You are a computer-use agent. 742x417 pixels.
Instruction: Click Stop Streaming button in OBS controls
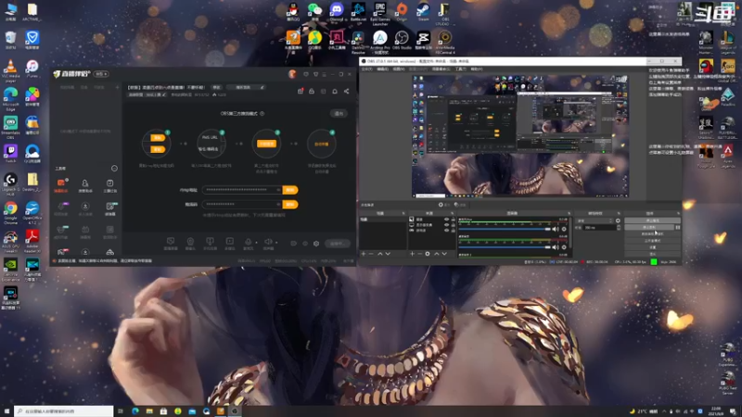[x=652, y=221]
